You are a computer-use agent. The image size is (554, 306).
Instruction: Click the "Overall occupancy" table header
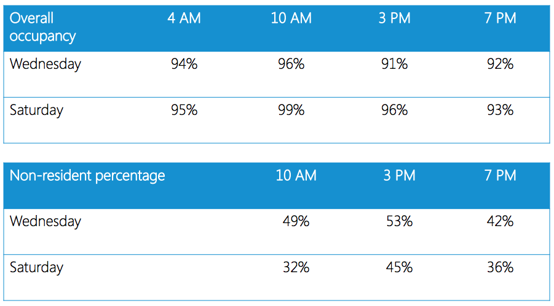(x=43, y=28)
